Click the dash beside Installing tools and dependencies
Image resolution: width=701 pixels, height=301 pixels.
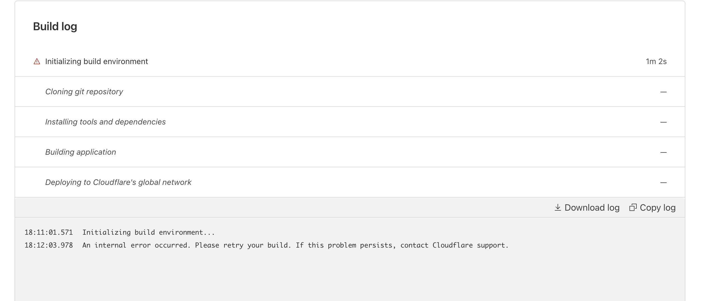664,122
